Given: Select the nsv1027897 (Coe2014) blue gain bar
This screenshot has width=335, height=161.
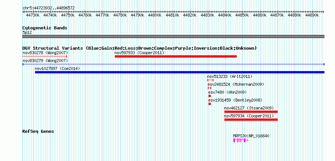Looking at the screenshot, I should [180, 72].
